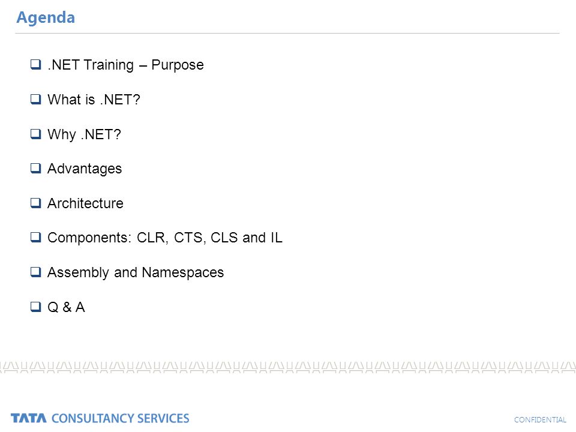The height and width of the screenshot is (432, 576).
Task: Check the box beside .NET Training – Purpose
Action: click(x=35, y=64)
